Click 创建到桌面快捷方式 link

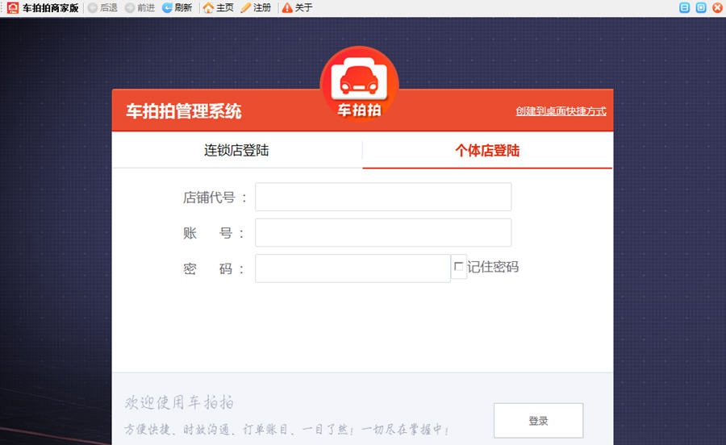[561, 111]
